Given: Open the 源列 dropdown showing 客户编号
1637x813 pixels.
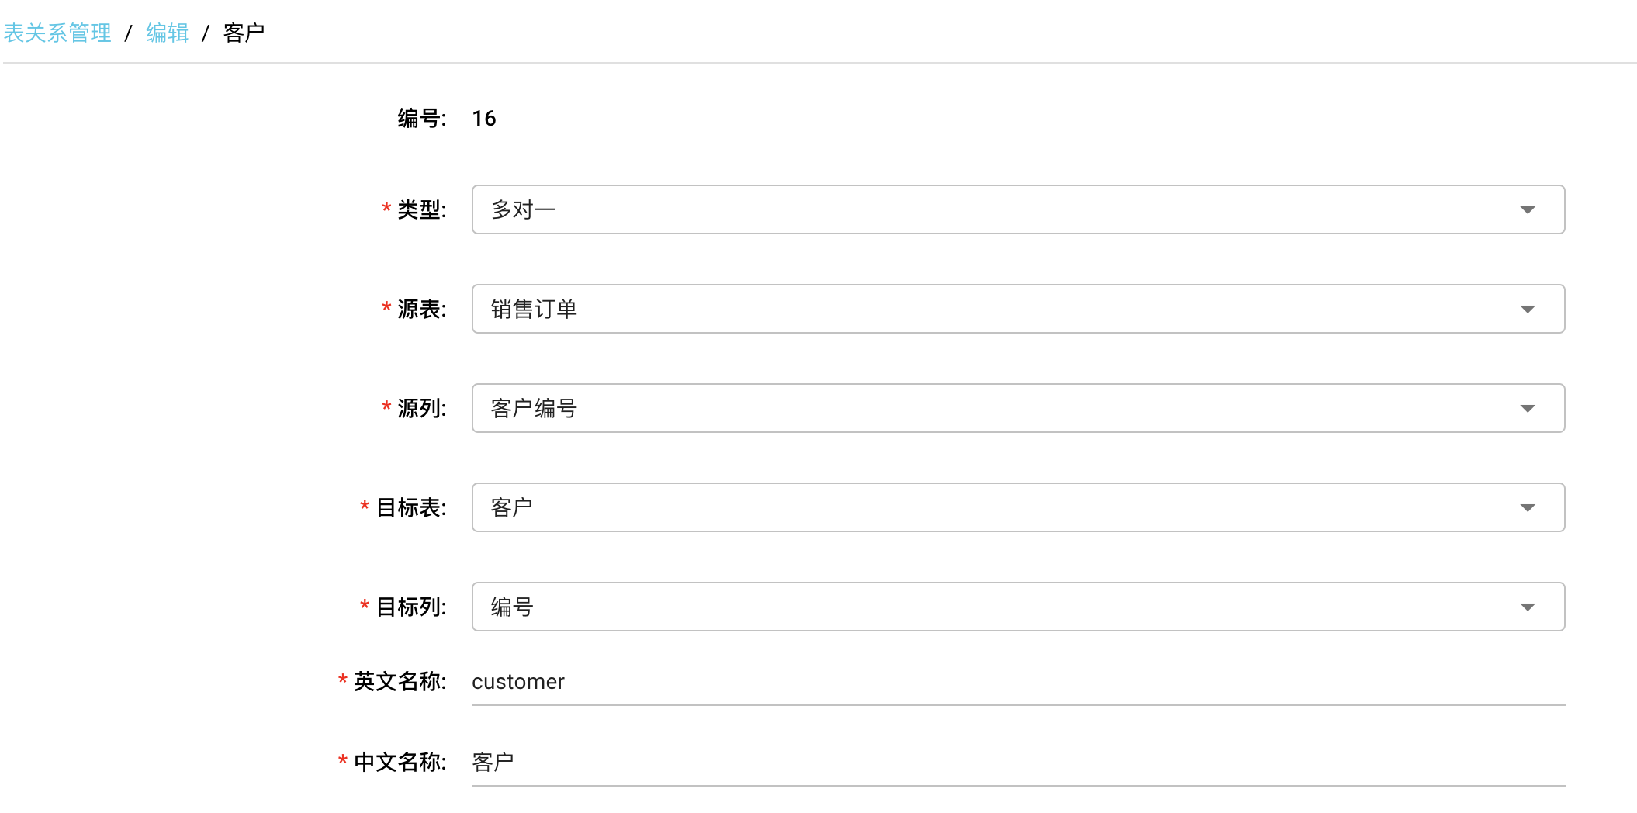Looking at the screenshot, I should 993,408.
